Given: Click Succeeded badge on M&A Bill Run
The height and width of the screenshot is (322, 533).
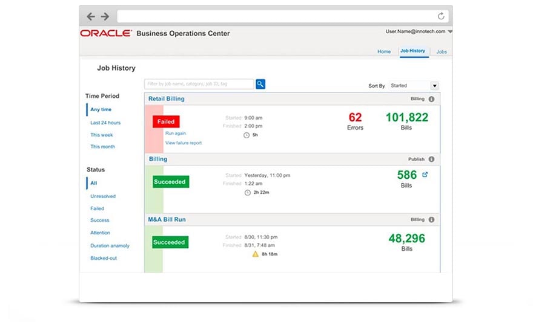Looking at the screenshot, I should [170, 242].
